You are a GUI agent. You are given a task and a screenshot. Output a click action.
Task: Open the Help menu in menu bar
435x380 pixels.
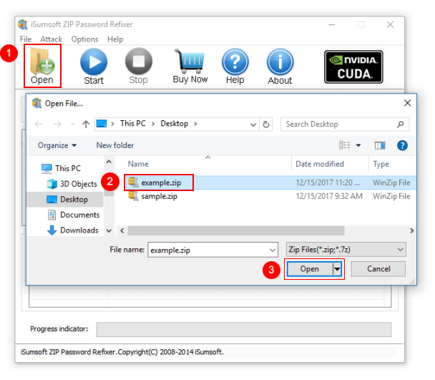115,39
